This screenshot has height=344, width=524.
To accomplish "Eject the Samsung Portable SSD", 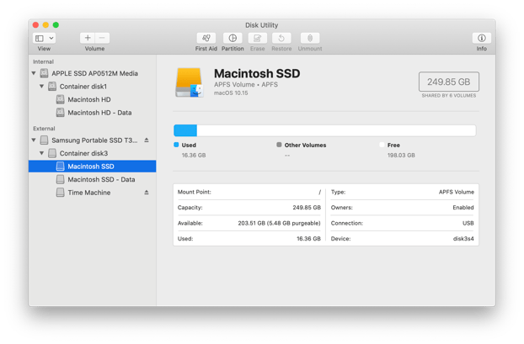I will 147,140.
